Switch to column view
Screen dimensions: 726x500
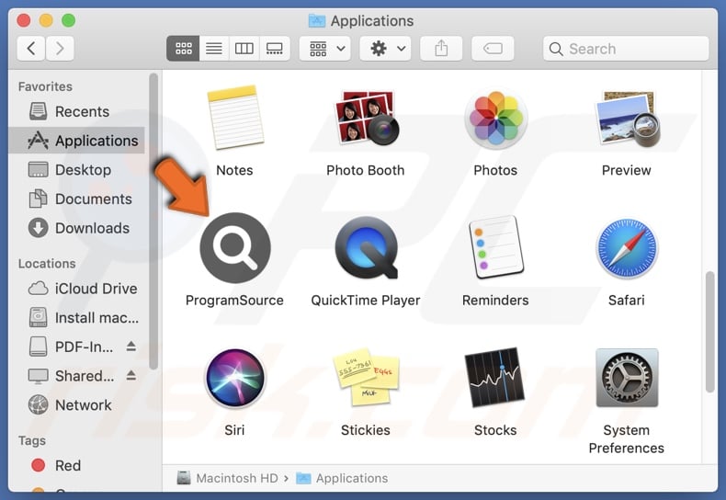[x=244, y=48]
